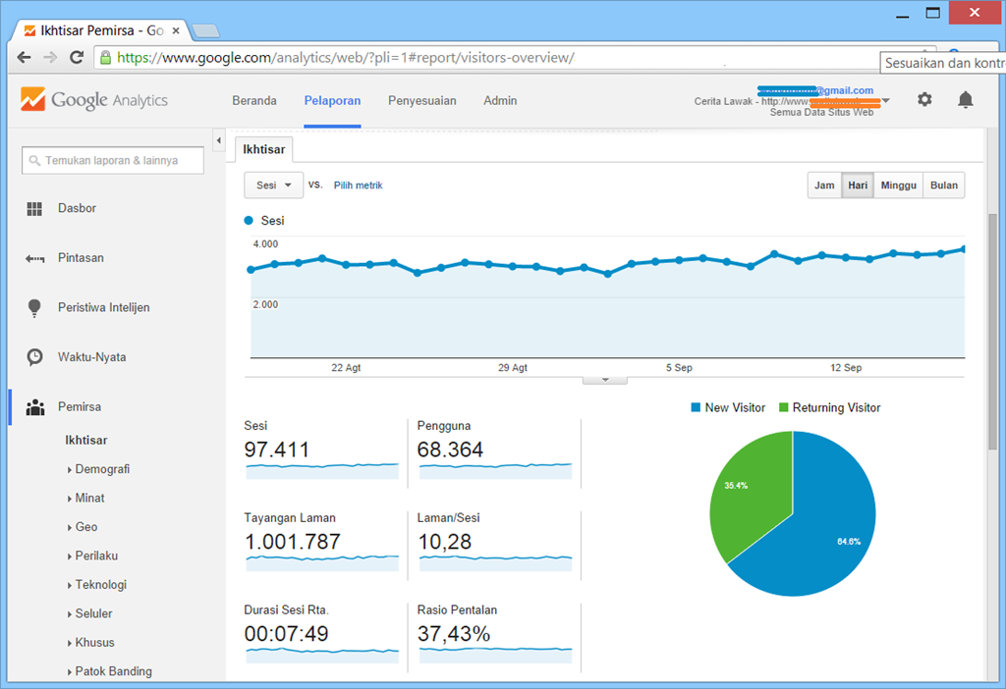This screenshot has width=1006, height=689.
Task: Click the last data point on Sesi chart
Action: [963, 249]
